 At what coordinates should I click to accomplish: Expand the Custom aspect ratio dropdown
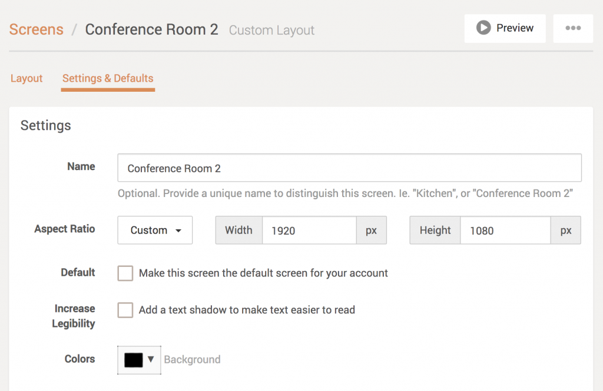point(155,230)
